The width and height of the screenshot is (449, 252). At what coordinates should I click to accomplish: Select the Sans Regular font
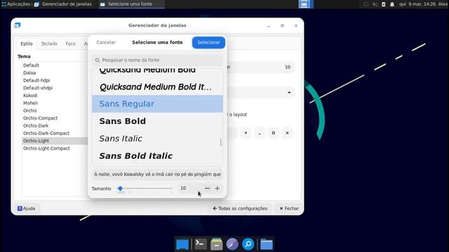coord(157,104)
